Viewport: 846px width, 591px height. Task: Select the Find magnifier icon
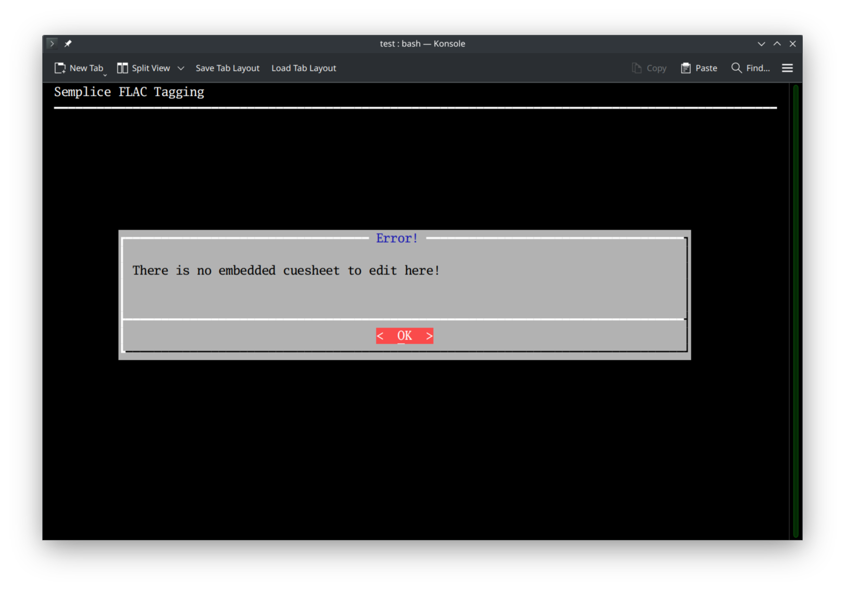point(736,68)
